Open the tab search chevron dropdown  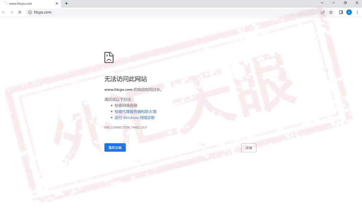(321, 3)
